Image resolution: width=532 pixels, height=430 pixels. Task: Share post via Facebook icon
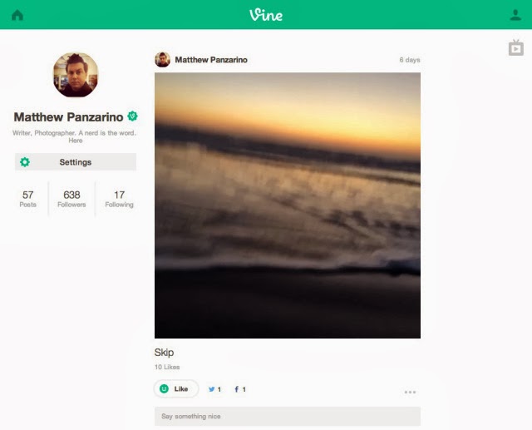click(236, 389)
